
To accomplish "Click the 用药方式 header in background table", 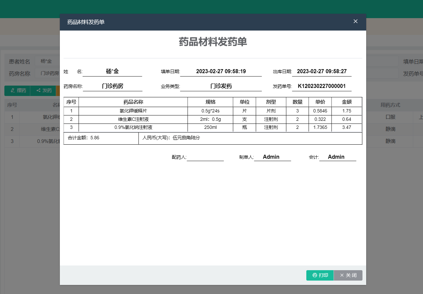I will (x=390, y=105).
